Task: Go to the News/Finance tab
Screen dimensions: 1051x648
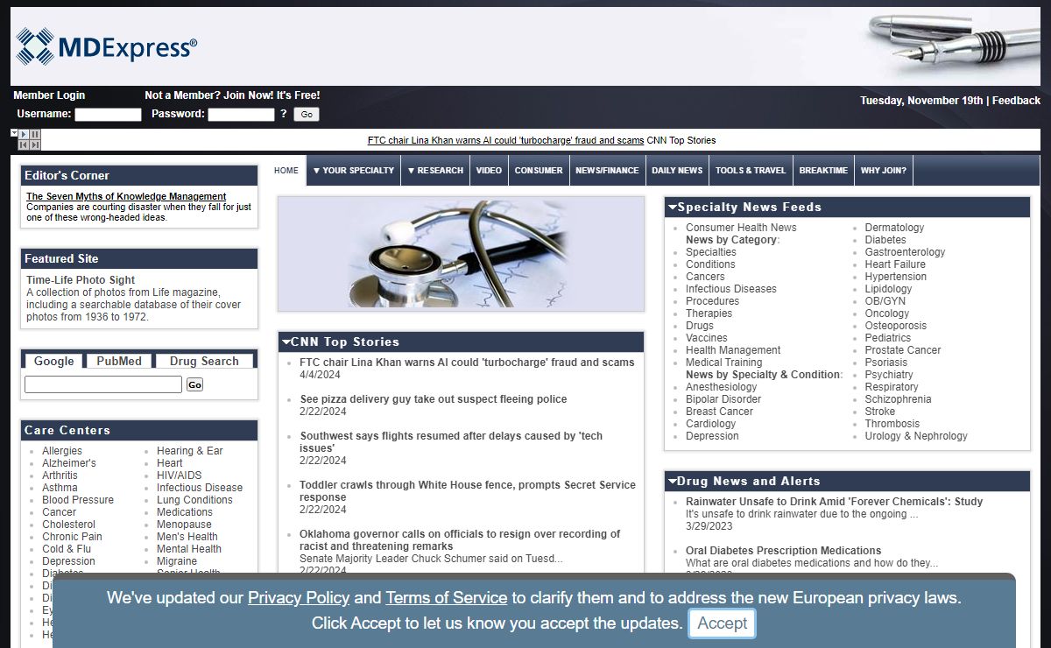Action: coord(607,171)
